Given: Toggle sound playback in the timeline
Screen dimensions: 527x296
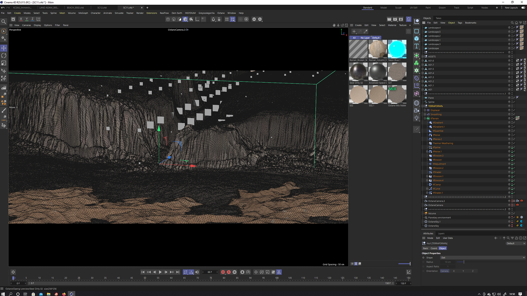Looking at the screenshot, I should pyautogui.click(x=197, y=272).
